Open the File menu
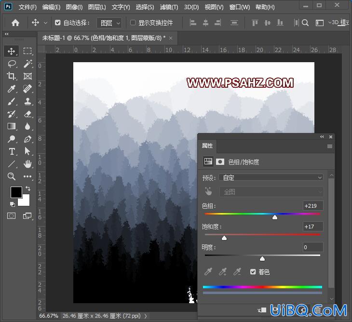 pos(27,7)
